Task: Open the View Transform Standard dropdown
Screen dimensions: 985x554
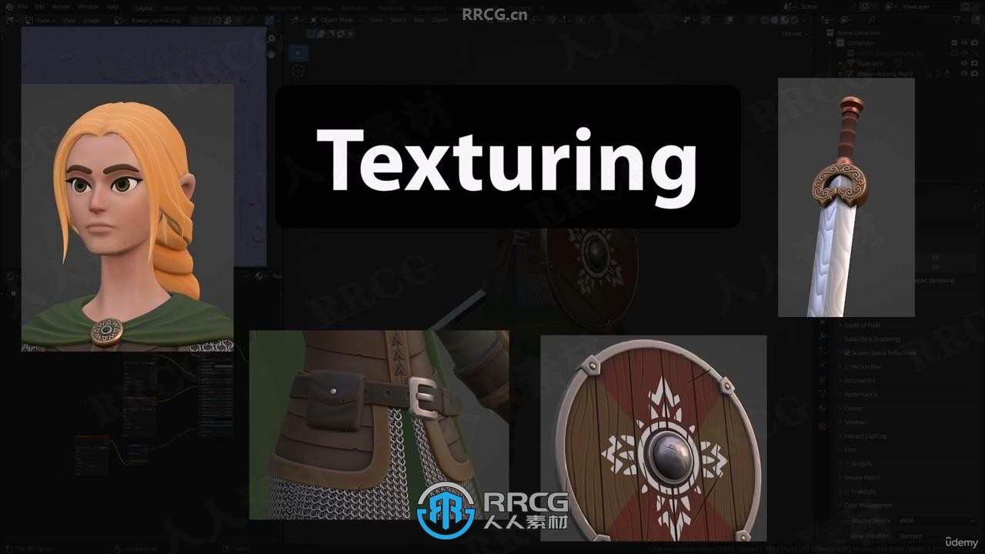Action: (x=935, y=536)
